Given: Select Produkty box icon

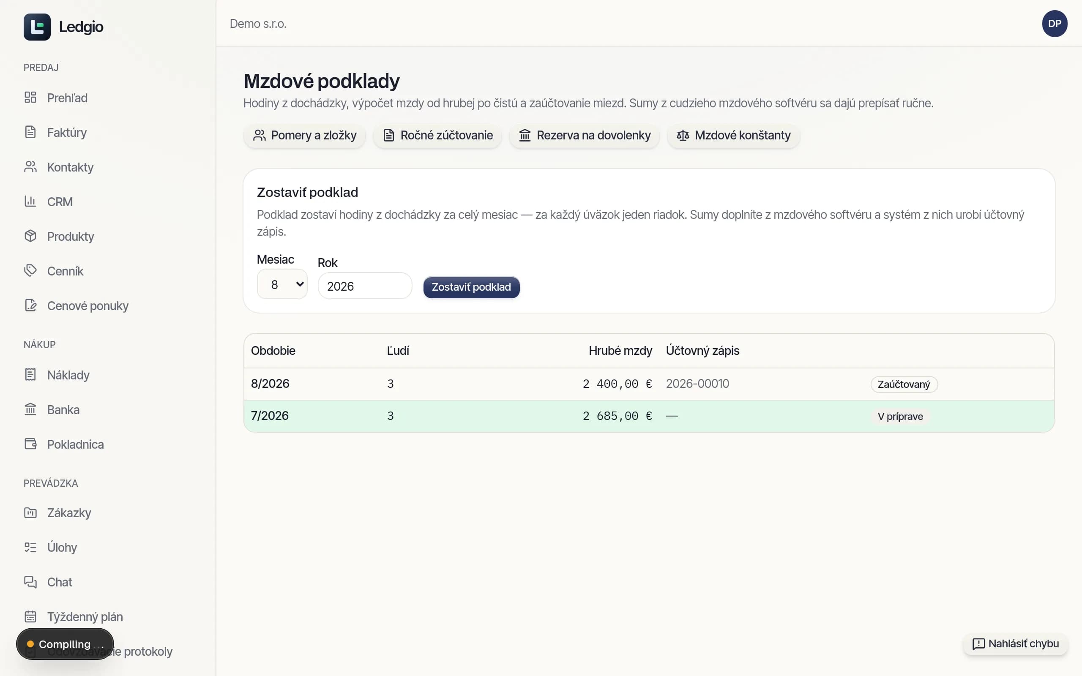Looking at the screenshot, I should click(x=30, y=236).
